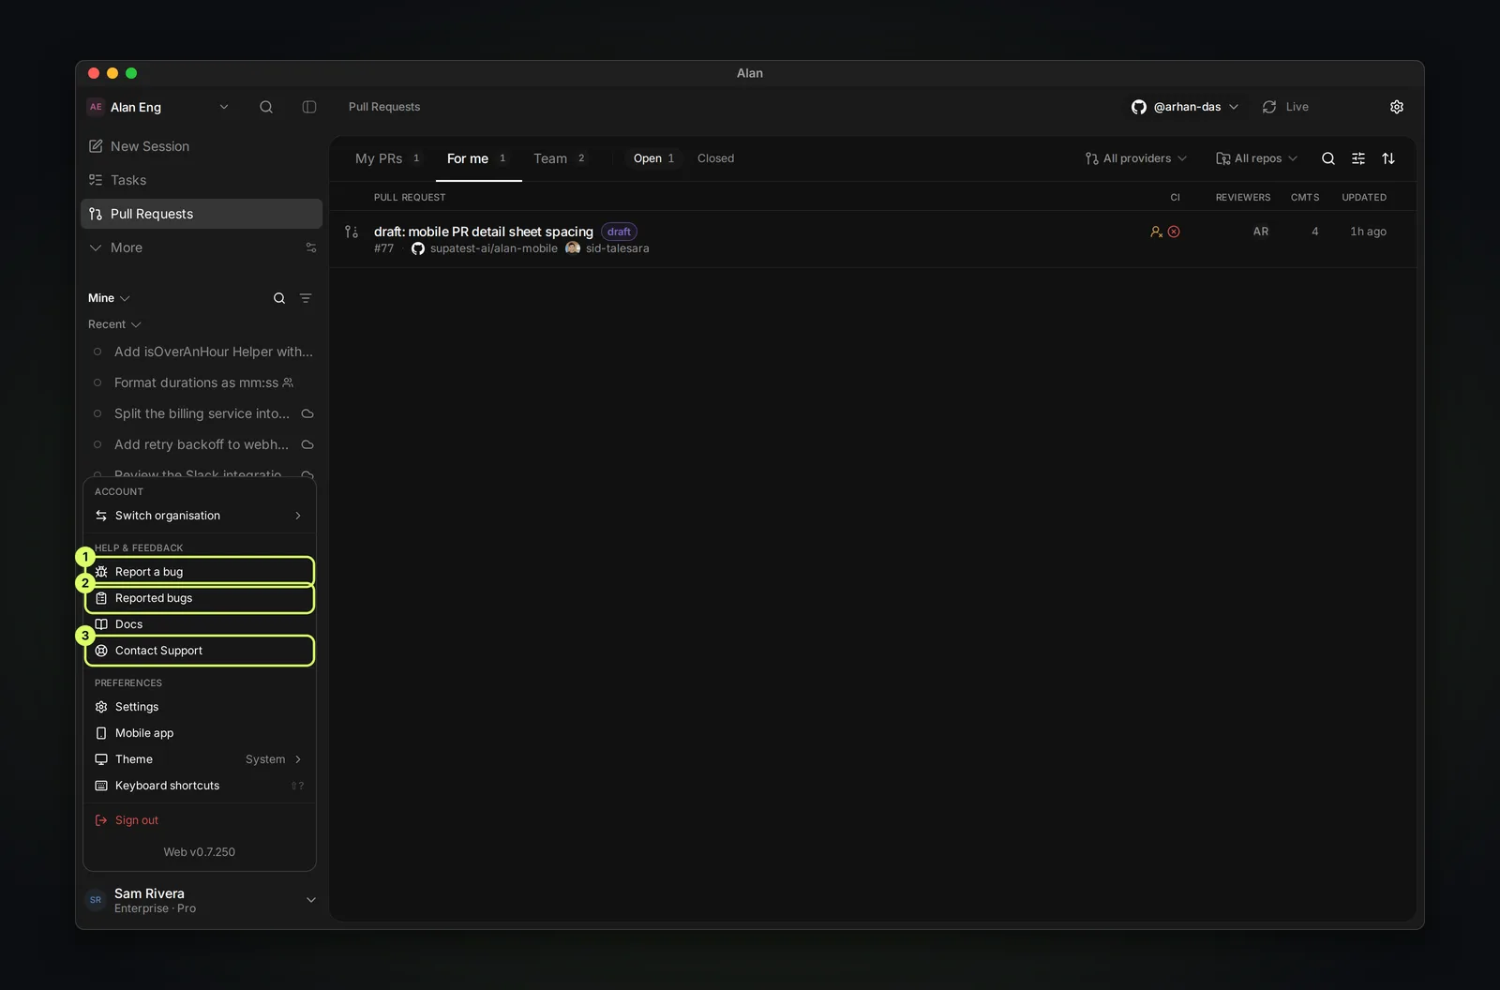Switch to the My PRs tab
Image resolution: width=1500 pixels, height=990 pixels.
[x=387, y=158]
